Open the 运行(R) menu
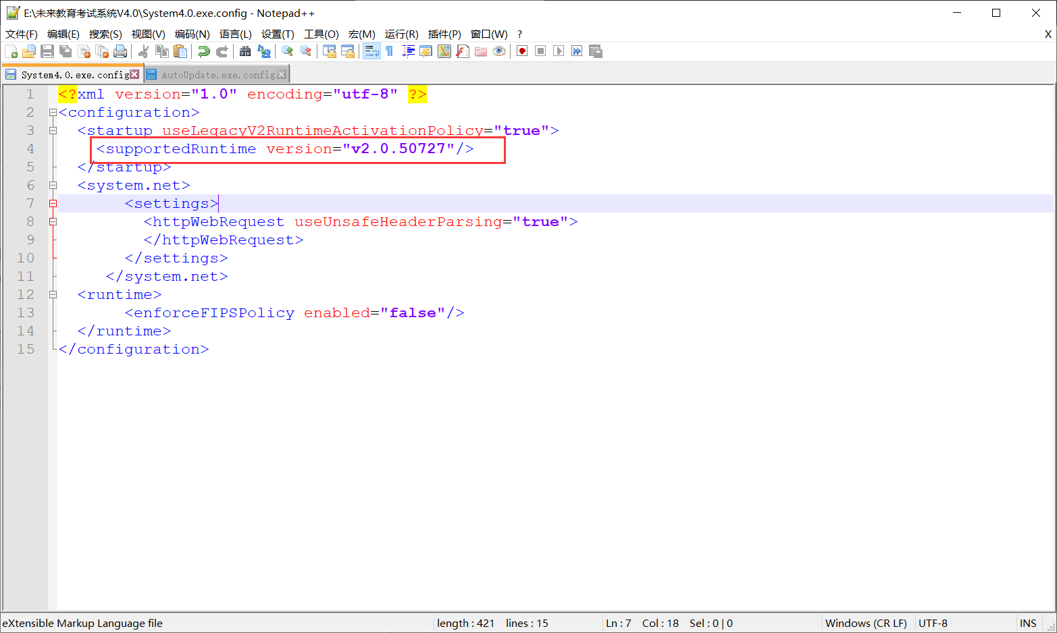 tap(401, 34)
